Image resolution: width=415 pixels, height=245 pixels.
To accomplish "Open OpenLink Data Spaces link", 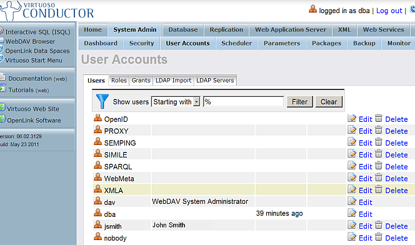I will (x=37, y=51).
